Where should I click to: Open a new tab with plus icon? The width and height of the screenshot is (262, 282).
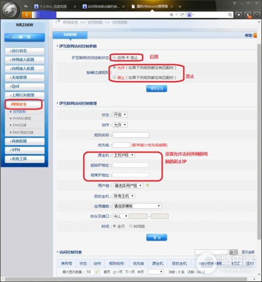pos(180,7)
